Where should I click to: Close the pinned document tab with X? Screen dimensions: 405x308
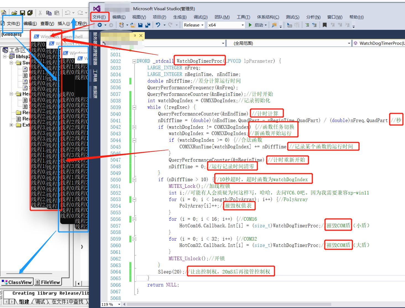(x=141, y=36)
